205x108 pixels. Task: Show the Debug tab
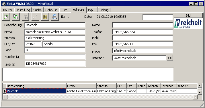104,10
